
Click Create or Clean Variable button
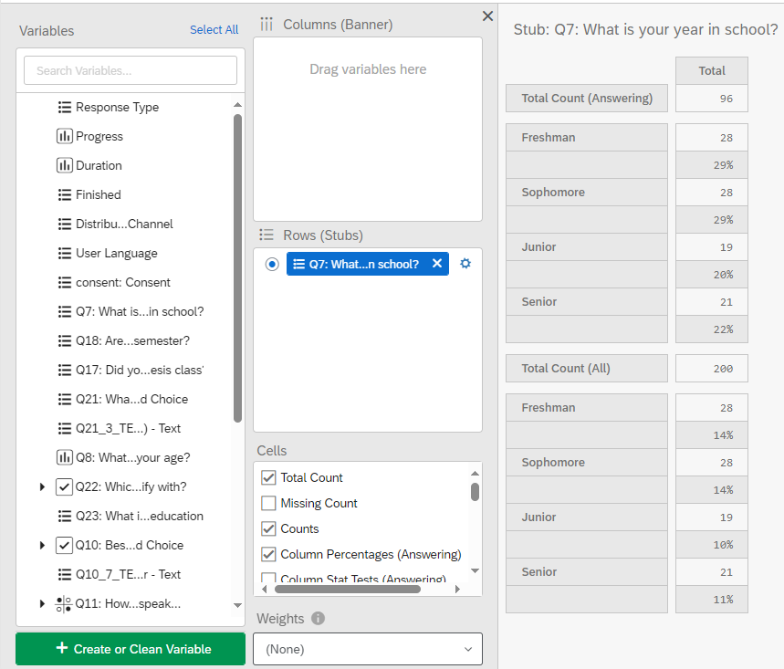tap(131, 649)
